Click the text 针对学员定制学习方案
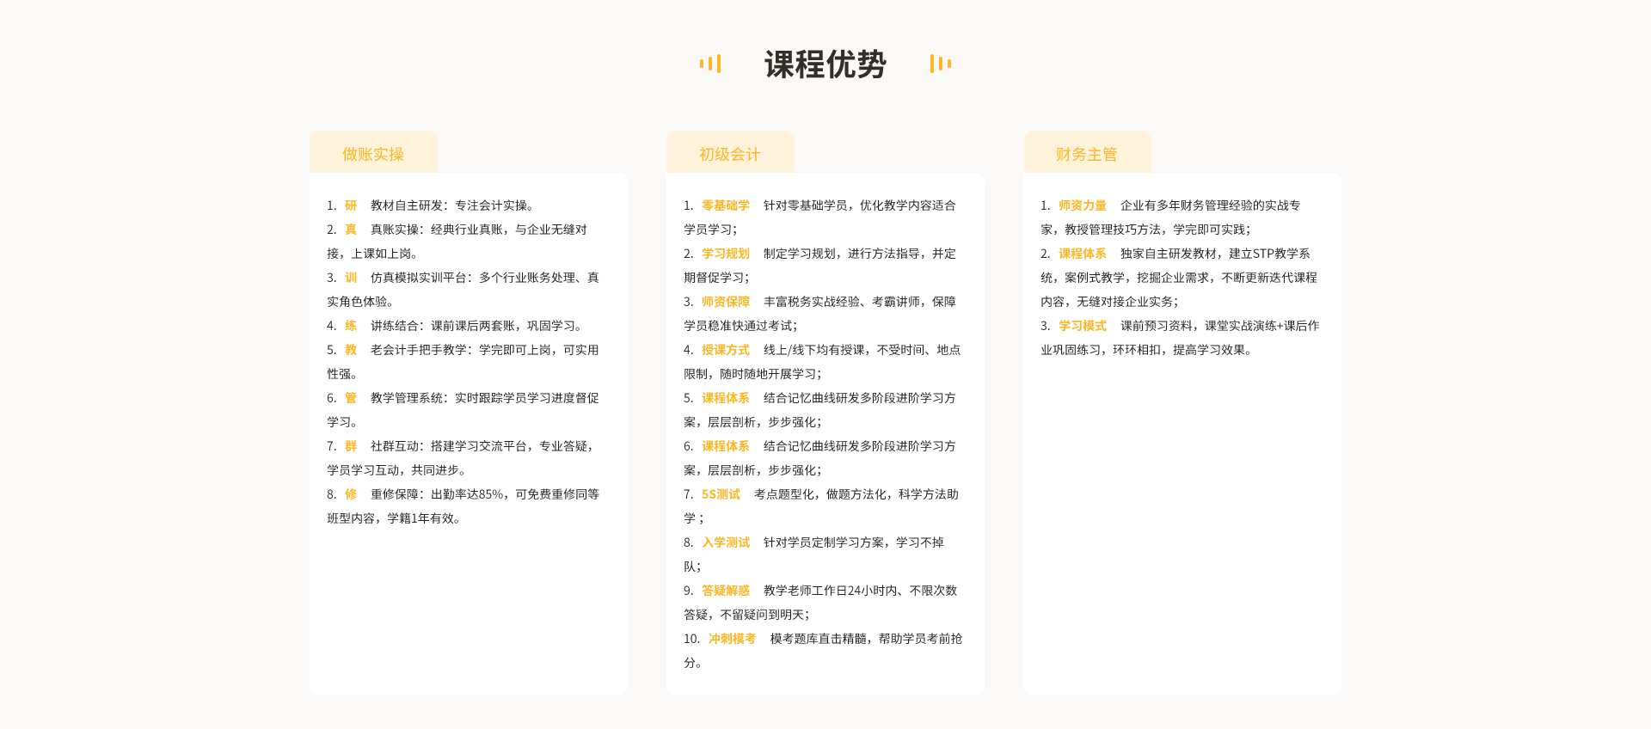This screenshot has width=1651, height=729. tap(824, 542)
